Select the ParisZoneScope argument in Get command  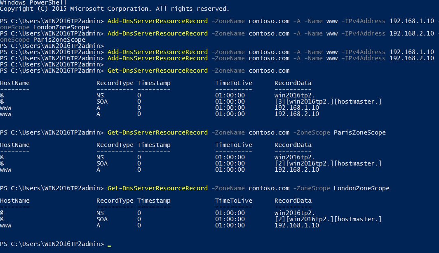(359, 132)
